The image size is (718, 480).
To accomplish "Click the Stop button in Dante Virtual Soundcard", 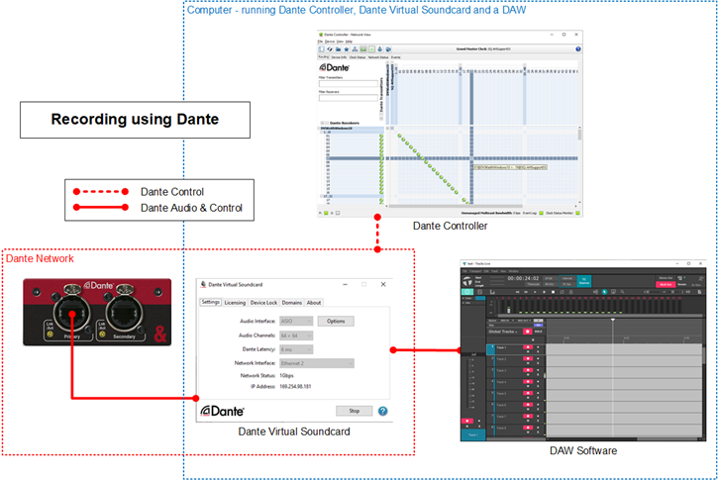I will point(354,411).
